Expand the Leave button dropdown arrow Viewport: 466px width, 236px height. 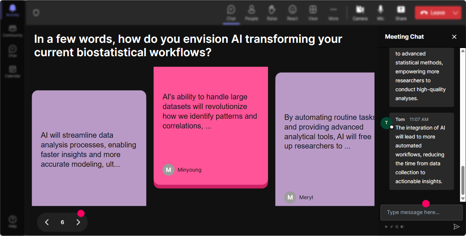[x=455, y=13]
